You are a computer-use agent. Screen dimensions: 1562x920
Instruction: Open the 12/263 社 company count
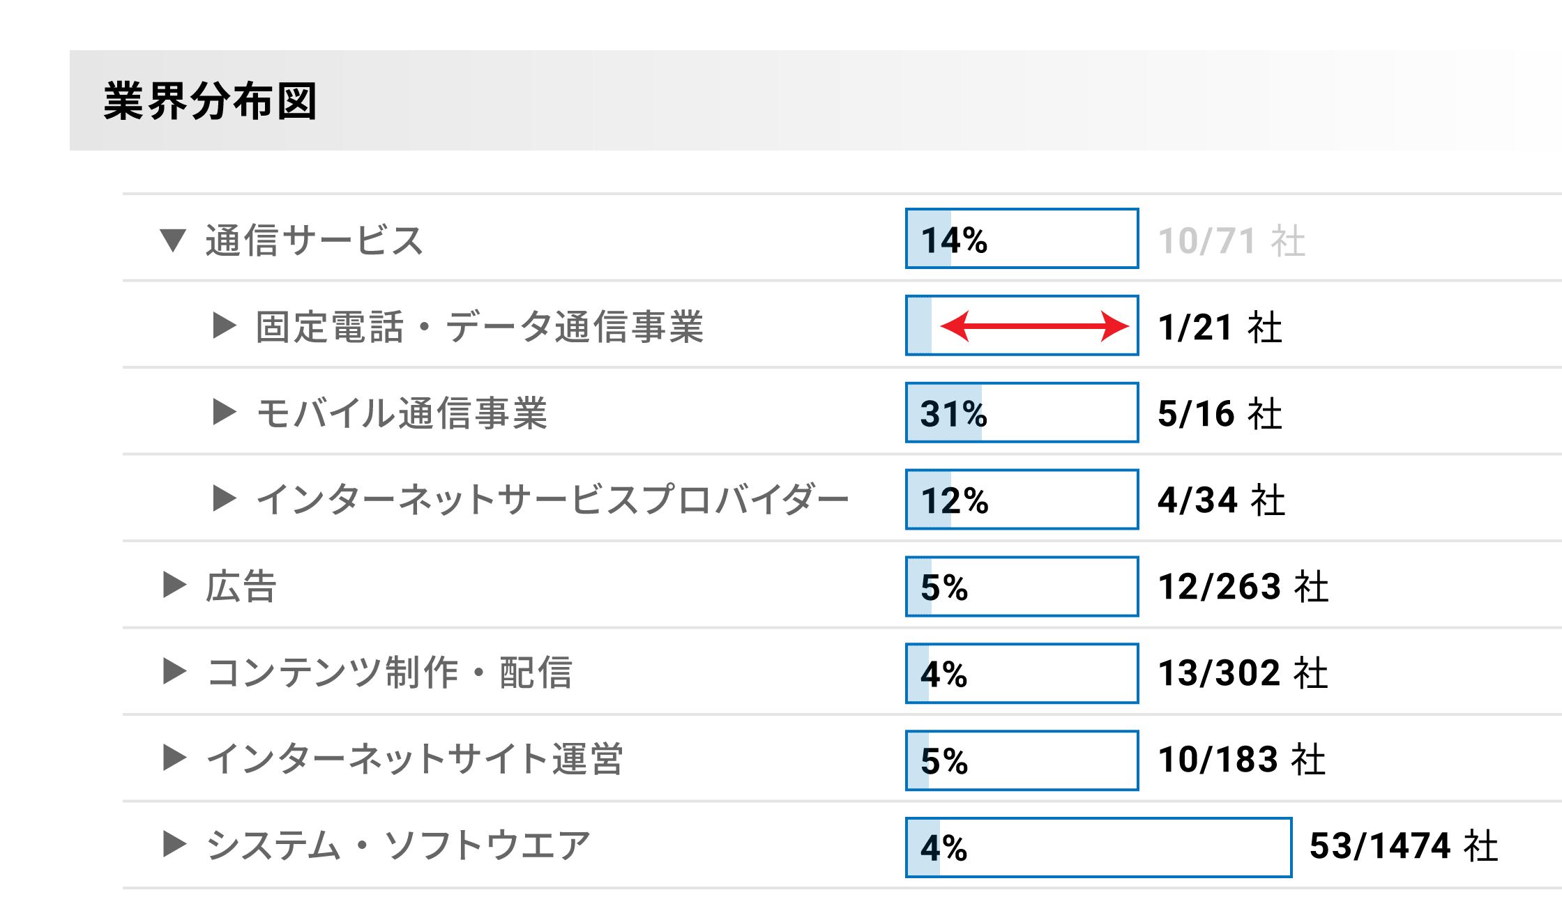pyautogui.click(x=1243, y=586)
